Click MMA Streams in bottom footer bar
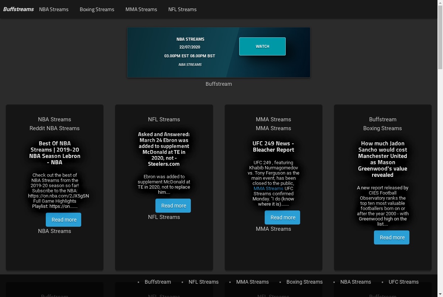 click(x=253, y=282)
